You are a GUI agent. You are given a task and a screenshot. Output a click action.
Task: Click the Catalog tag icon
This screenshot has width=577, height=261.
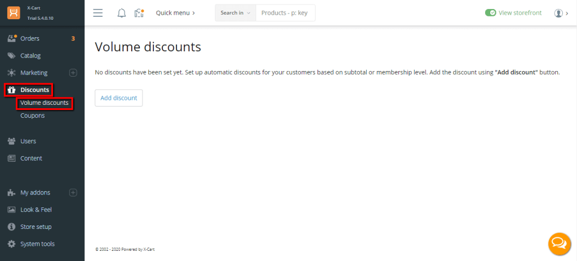[12, 56]
